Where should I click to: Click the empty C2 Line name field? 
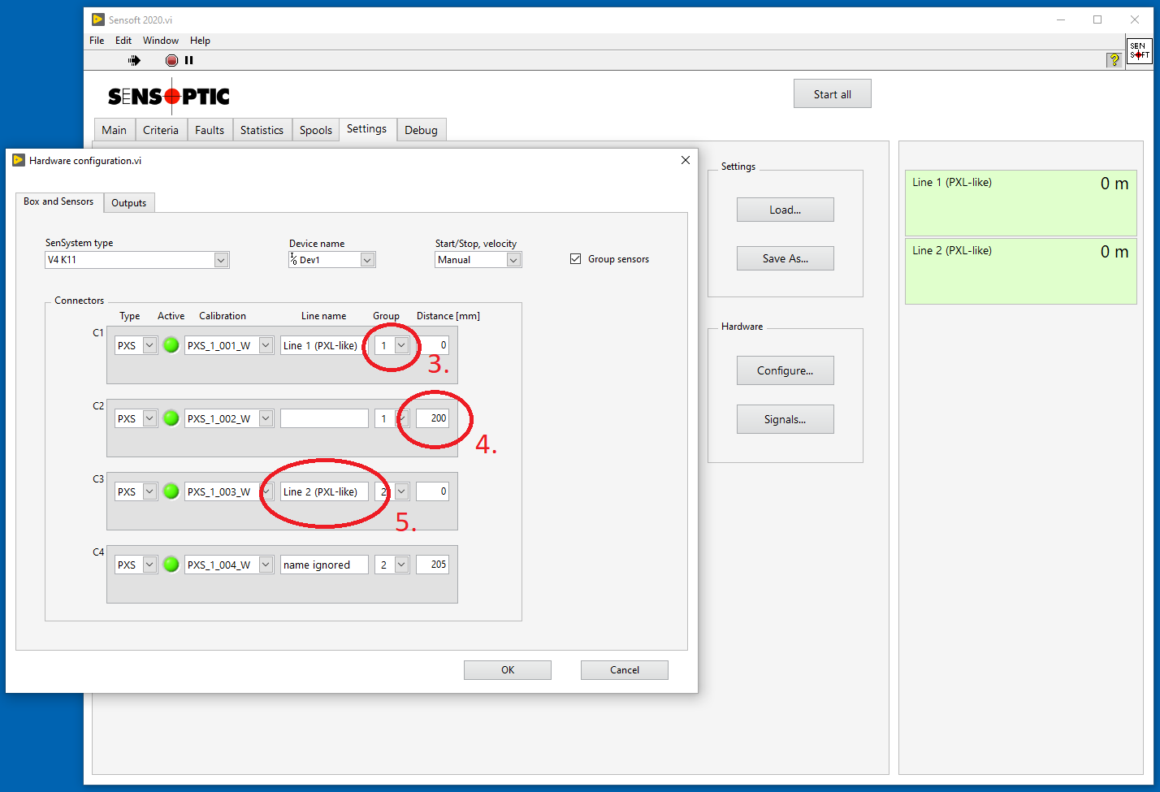324,418
